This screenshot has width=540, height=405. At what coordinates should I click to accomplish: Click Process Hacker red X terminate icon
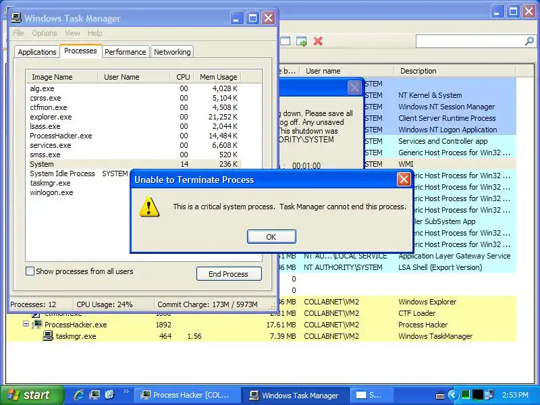[318, 41]
